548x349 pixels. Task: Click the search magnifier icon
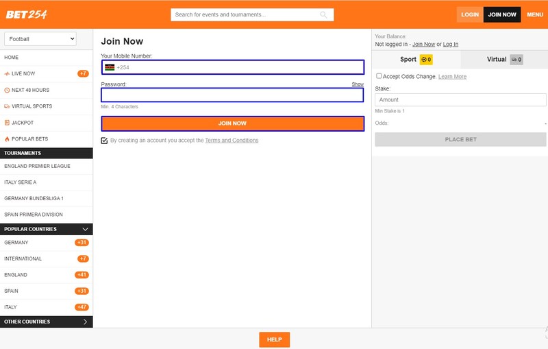pos(323,14)
